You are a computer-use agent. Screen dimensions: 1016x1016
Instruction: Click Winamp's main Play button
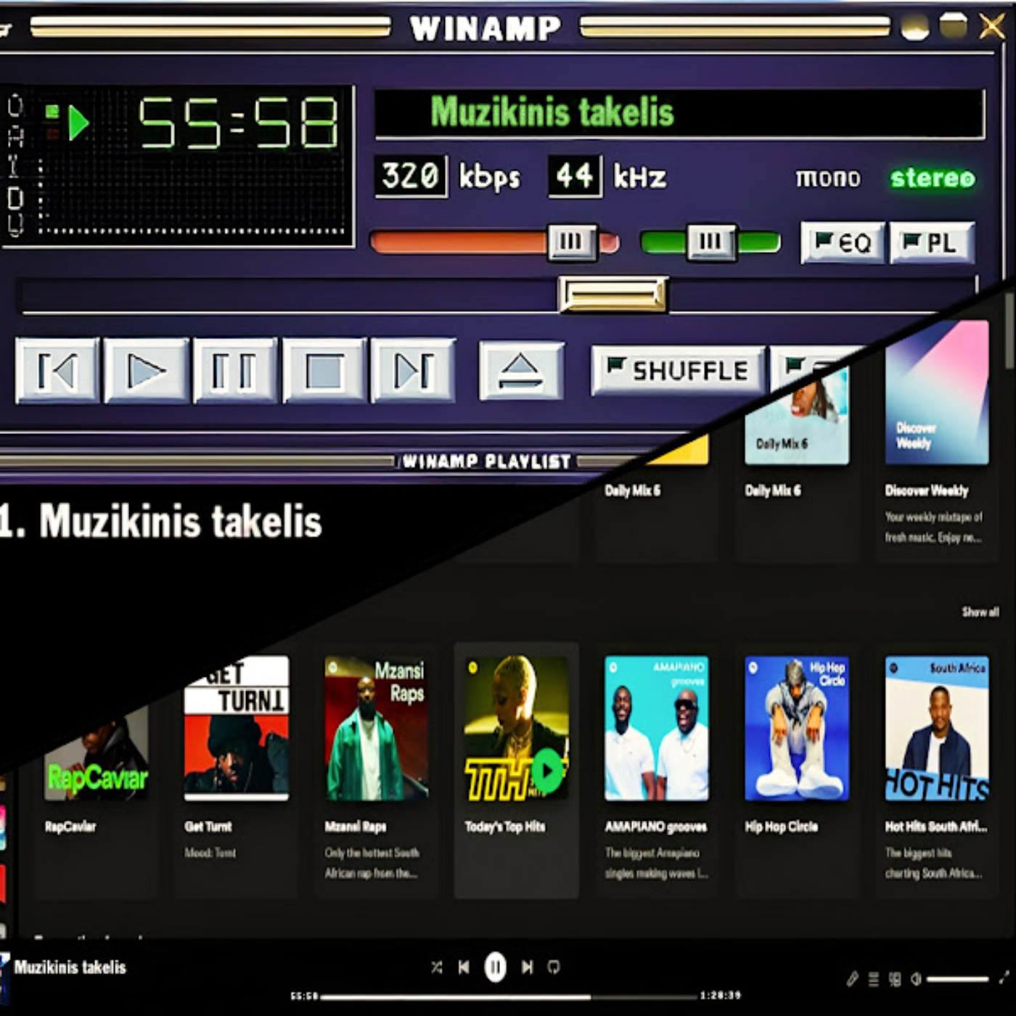coord(147,371)
